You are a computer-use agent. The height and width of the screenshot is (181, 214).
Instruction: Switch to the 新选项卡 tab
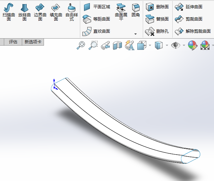pos(33,42)
